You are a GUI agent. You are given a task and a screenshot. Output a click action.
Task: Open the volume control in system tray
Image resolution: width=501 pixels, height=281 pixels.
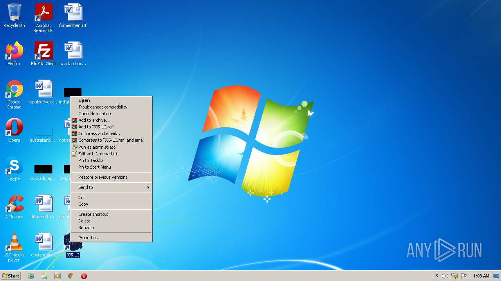(x=445, y=276)
